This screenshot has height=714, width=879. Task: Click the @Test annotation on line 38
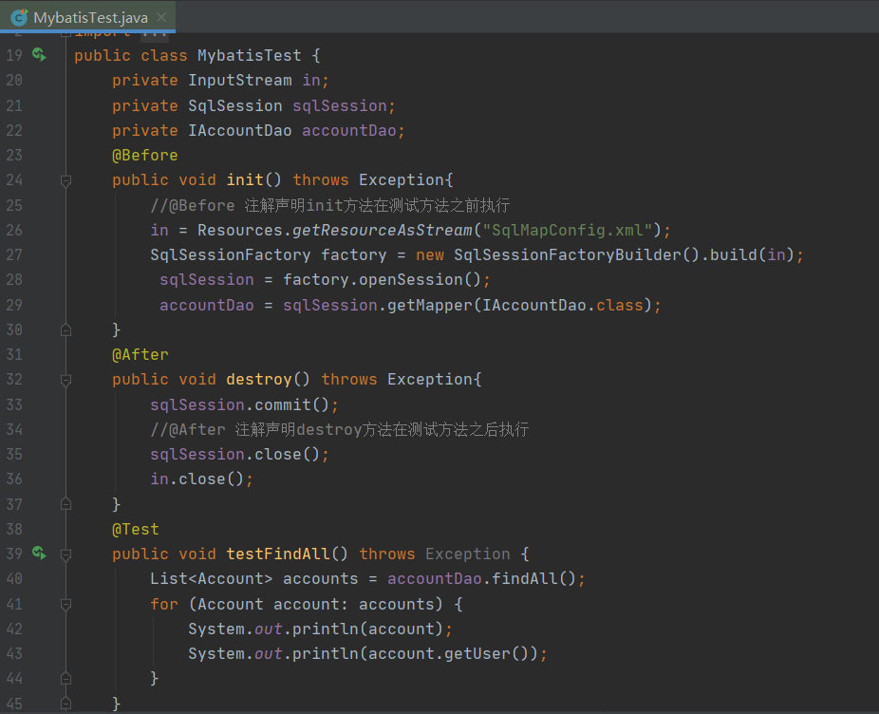click(136, 529)
